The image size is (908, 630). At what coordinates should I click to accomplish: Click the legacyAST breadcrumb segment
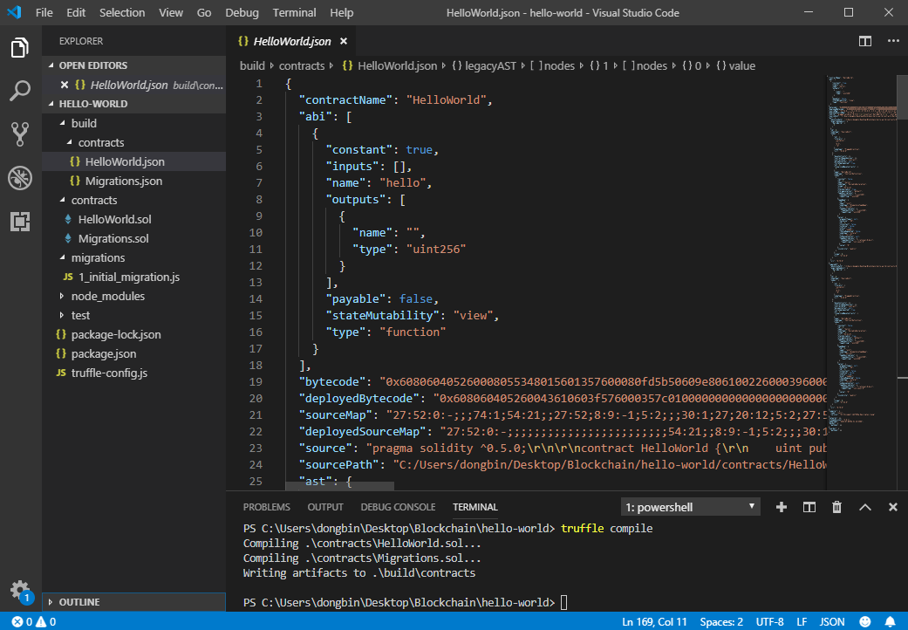coord(484,65)
